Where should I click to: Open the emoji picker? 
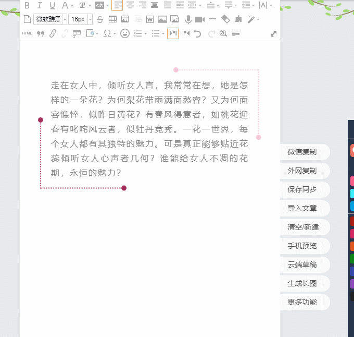[125, 33]
